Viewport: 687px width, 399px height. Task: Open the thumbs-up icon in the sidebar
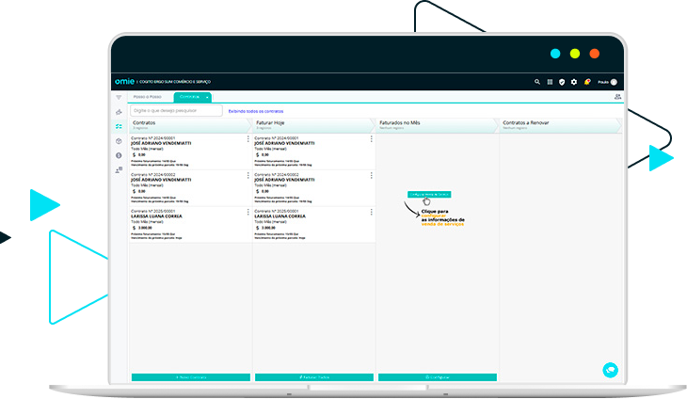[x=119, y=112]
